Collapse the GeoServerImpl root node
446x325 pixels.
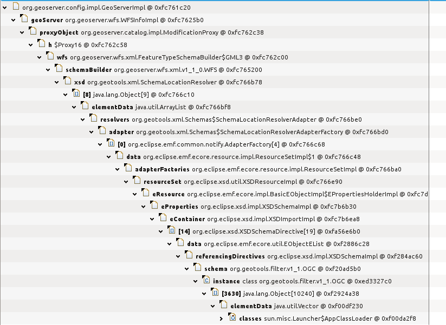pos(5,8)
